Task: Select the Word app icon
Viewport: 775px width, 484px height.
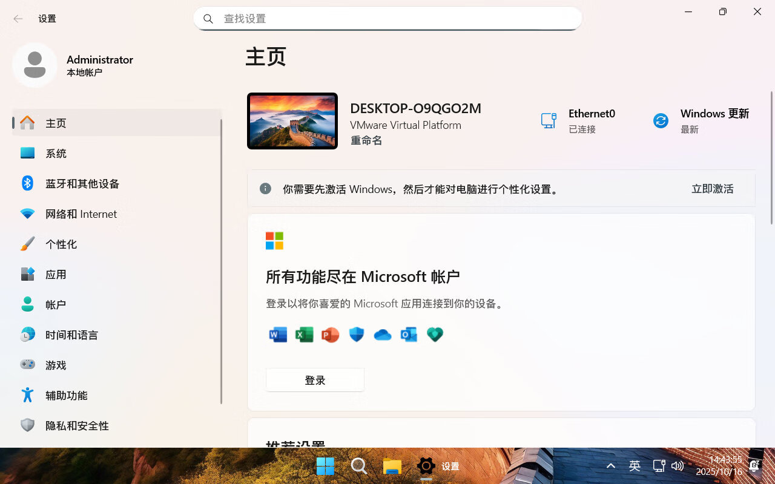Action: coord(277,334)
